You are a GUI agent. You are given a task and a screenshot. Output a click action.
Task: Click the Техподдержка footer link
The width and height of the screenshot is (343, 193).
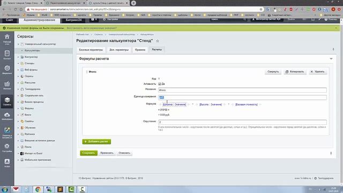(325, 179)
